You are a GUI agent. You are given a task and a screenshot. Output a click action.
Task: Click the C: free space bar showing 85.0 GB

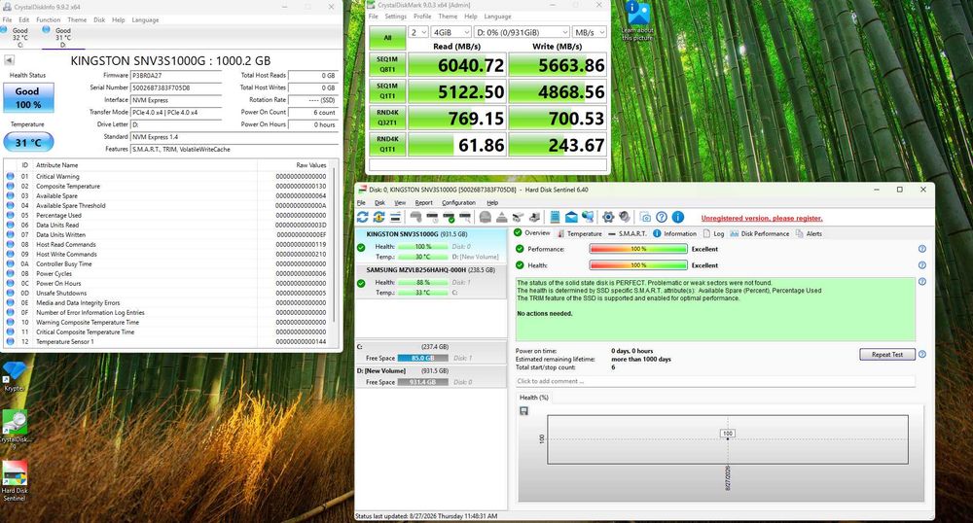click(422, 358)
